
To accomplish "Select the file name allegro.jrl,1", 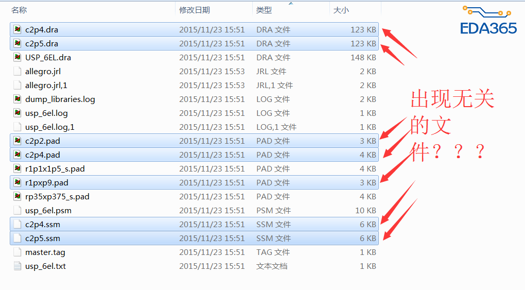I will pyautogui.click(x=46, y=85).
